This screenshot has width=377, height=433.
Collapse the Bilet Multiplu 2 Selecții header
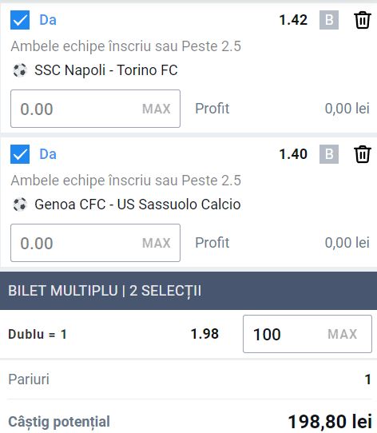(188, 291)
